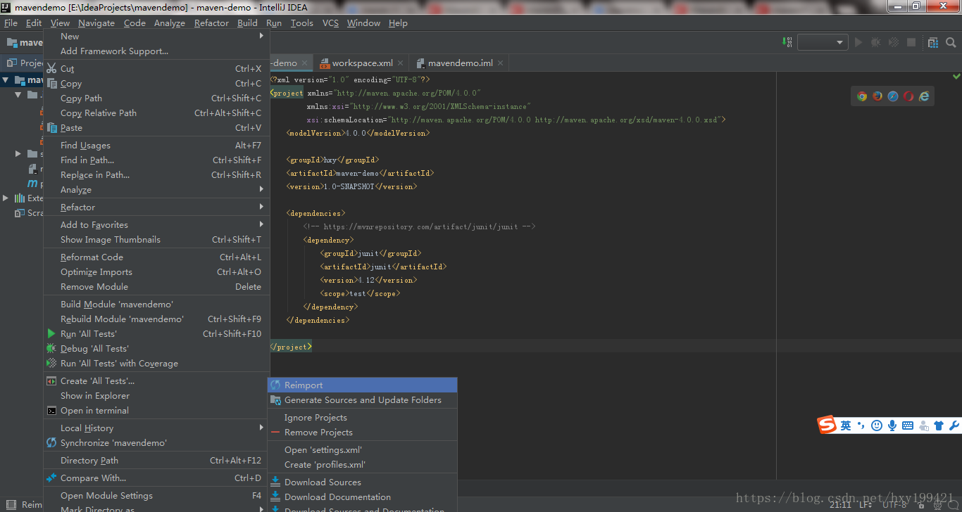The width and height of the screenshot is (962, 512).
Task: Open the run configuration dropdown
Action: tap(823, 42)
